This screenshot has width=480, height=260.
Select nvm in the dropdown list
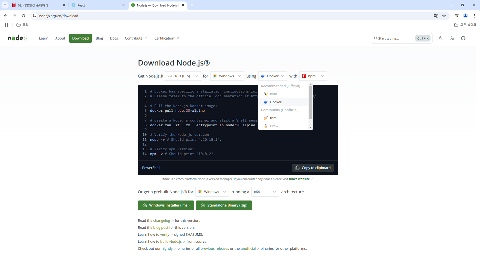click(x=283, y=94)
